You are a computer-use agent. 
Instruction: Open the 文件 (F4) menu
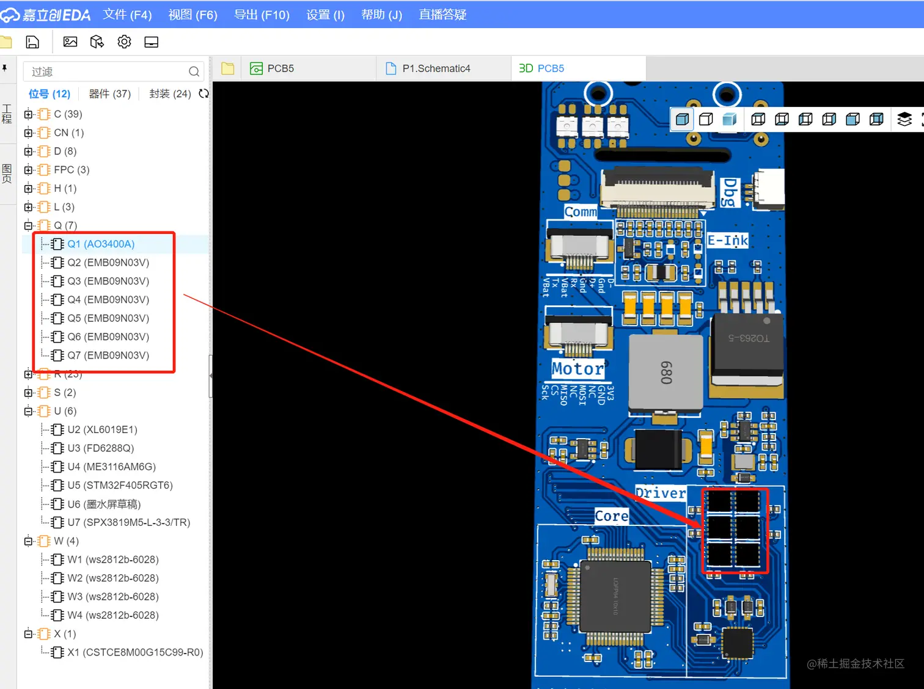coord(127,15)
